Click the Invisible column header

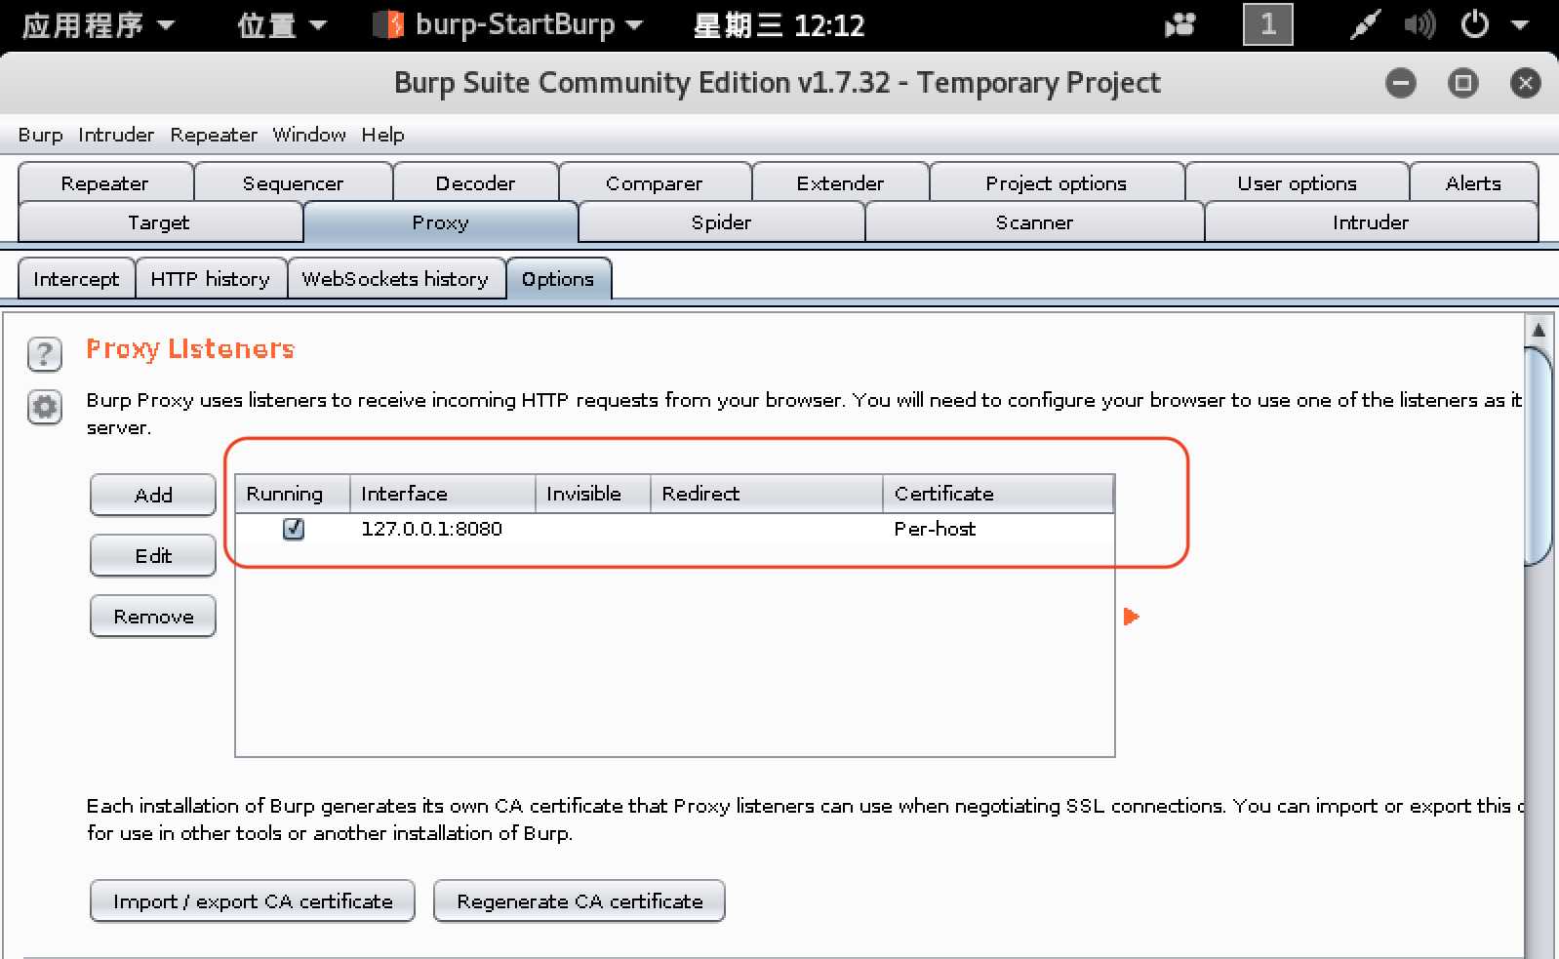point(593,494)
